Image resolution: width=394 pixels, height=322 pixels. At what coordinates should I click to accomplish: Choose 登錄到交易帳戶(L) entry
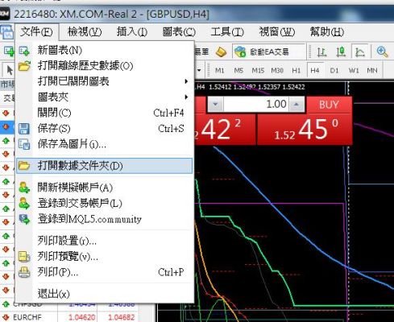point(105,204)
